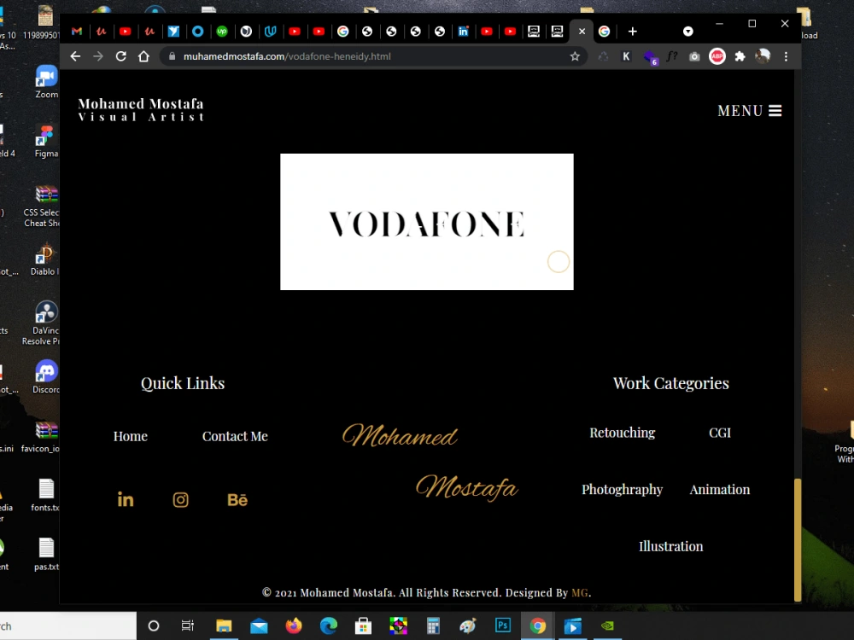
Task: Select the URL in the address bar
Action: pyautogui.click(x=287, y=56)
